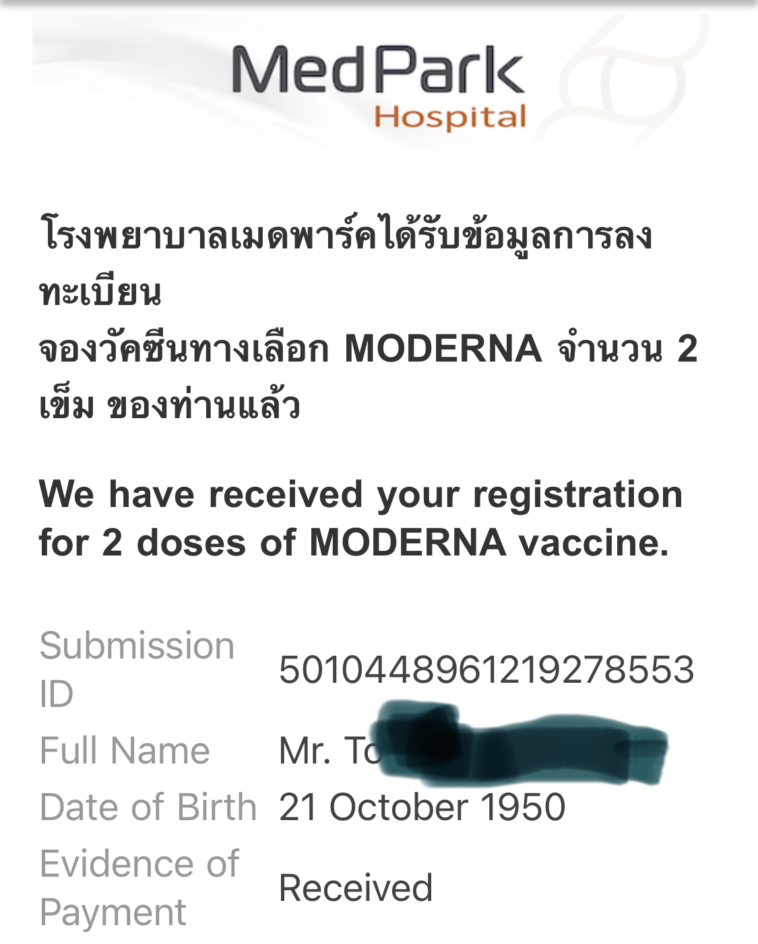
Task: Select the submission number 5010448961219278553
Action: [486, 669]
